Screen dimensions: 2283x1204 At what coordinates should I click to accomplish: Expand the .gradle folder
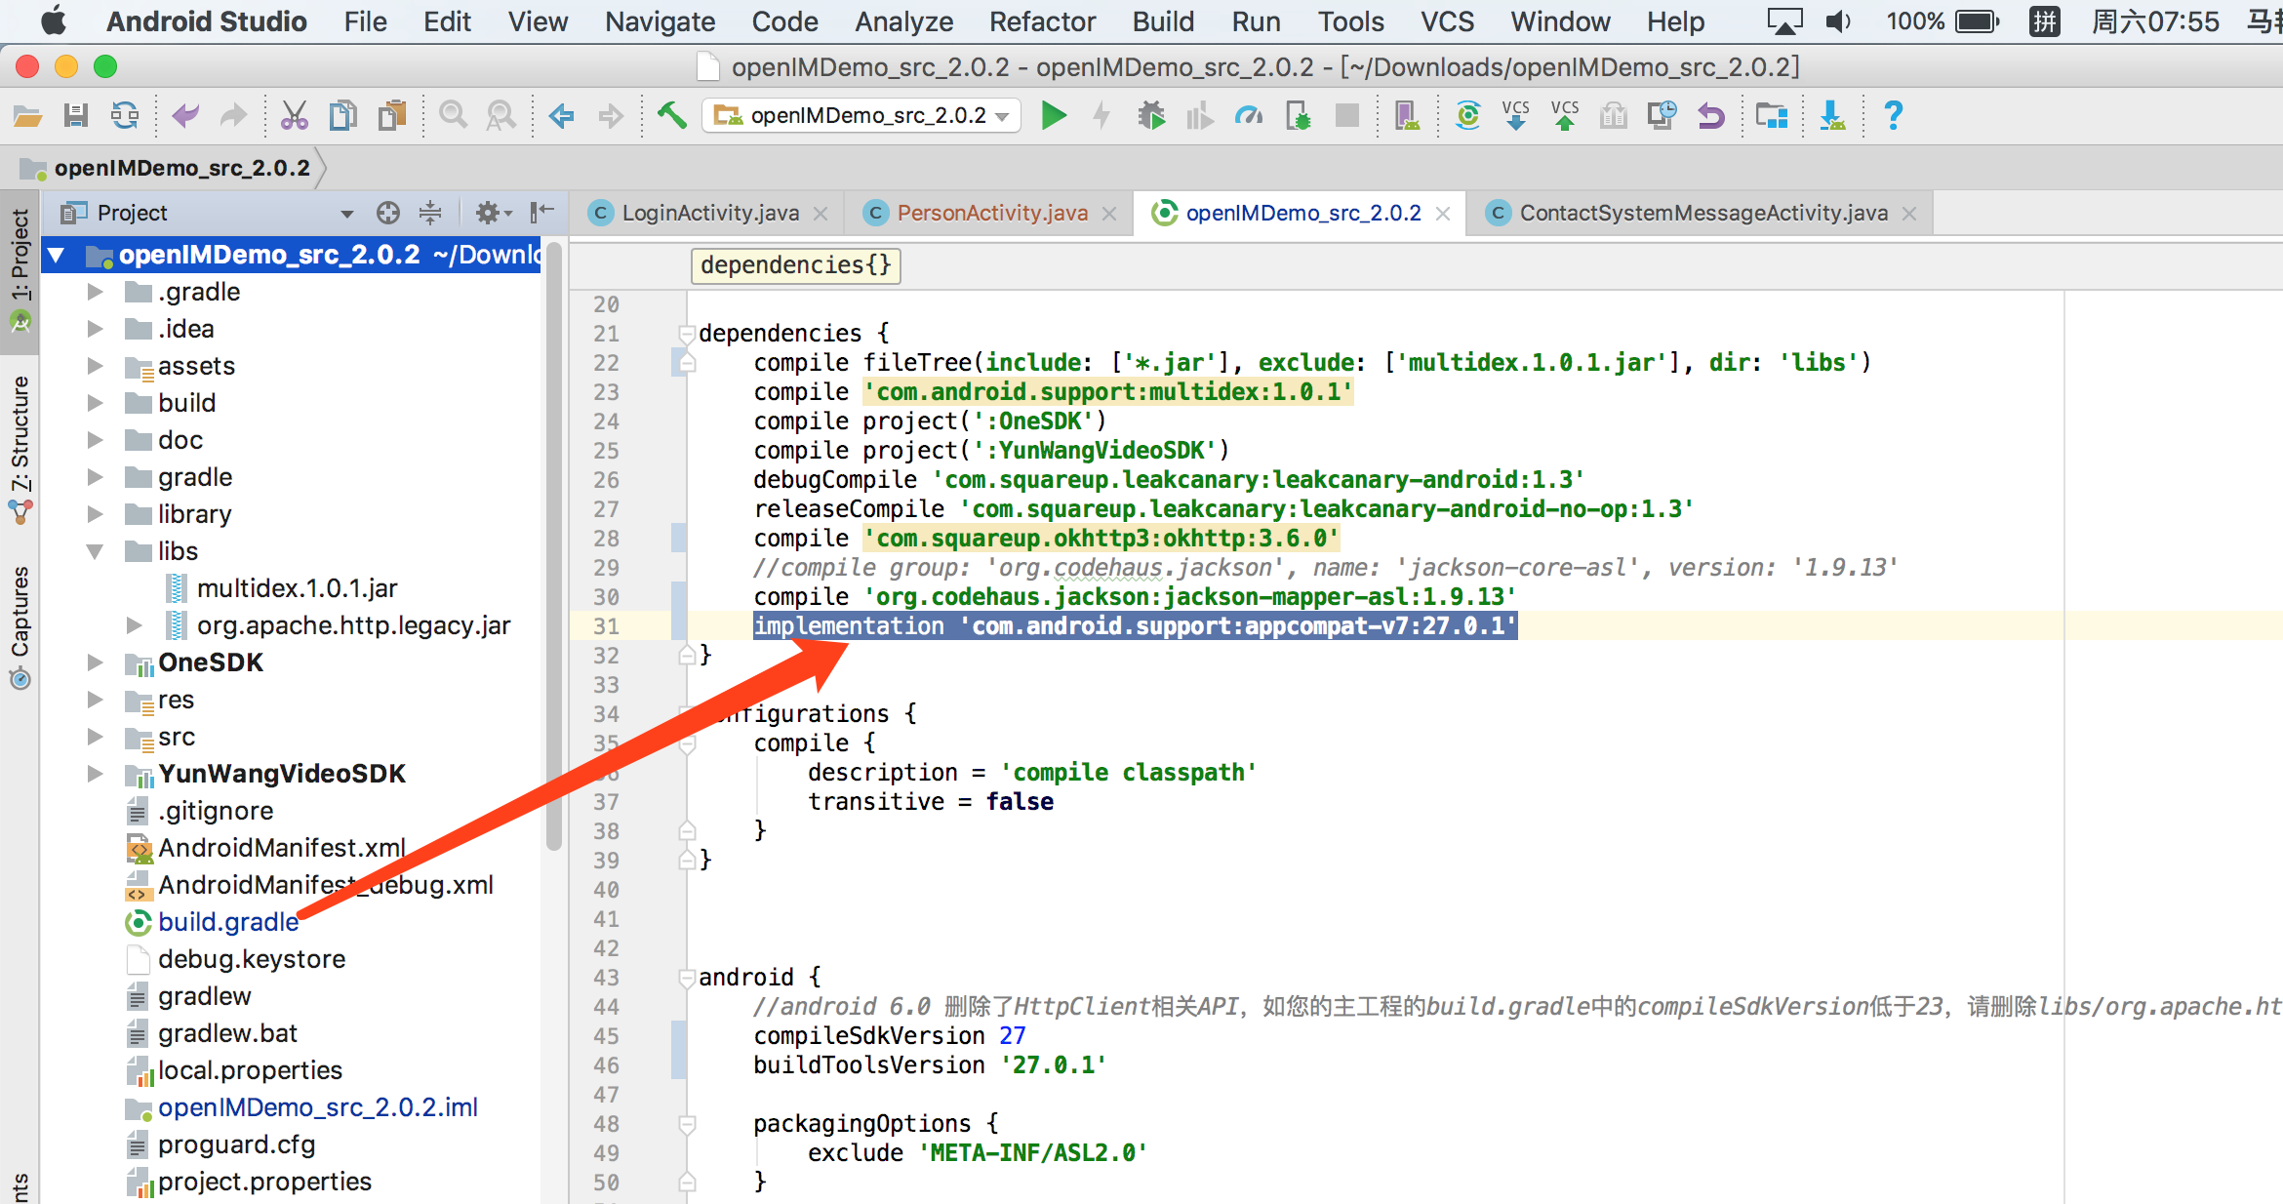click(x=95, y=292)
